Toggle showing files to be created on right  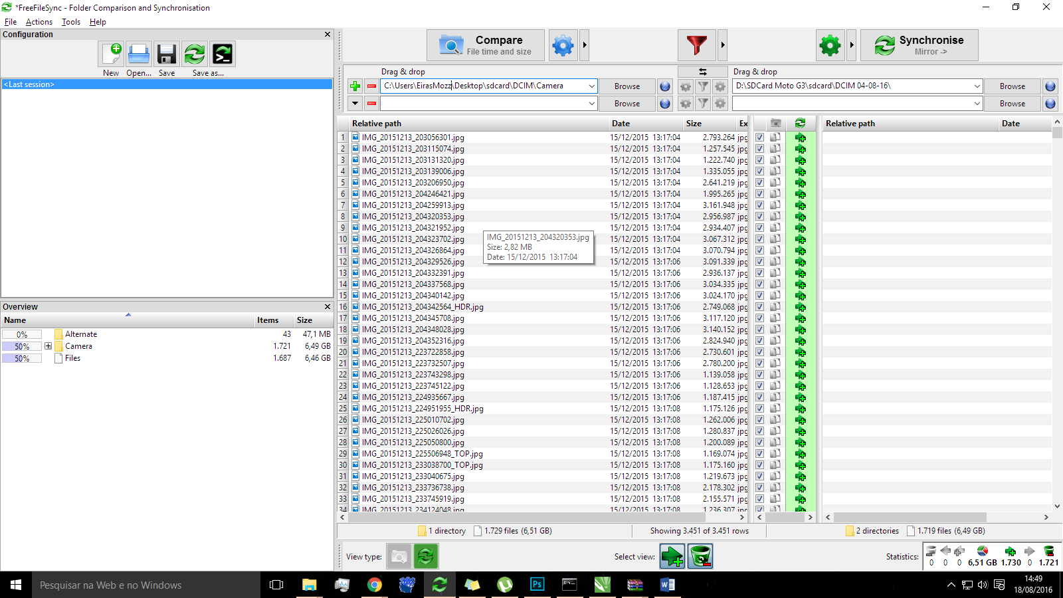pos(673,557)
